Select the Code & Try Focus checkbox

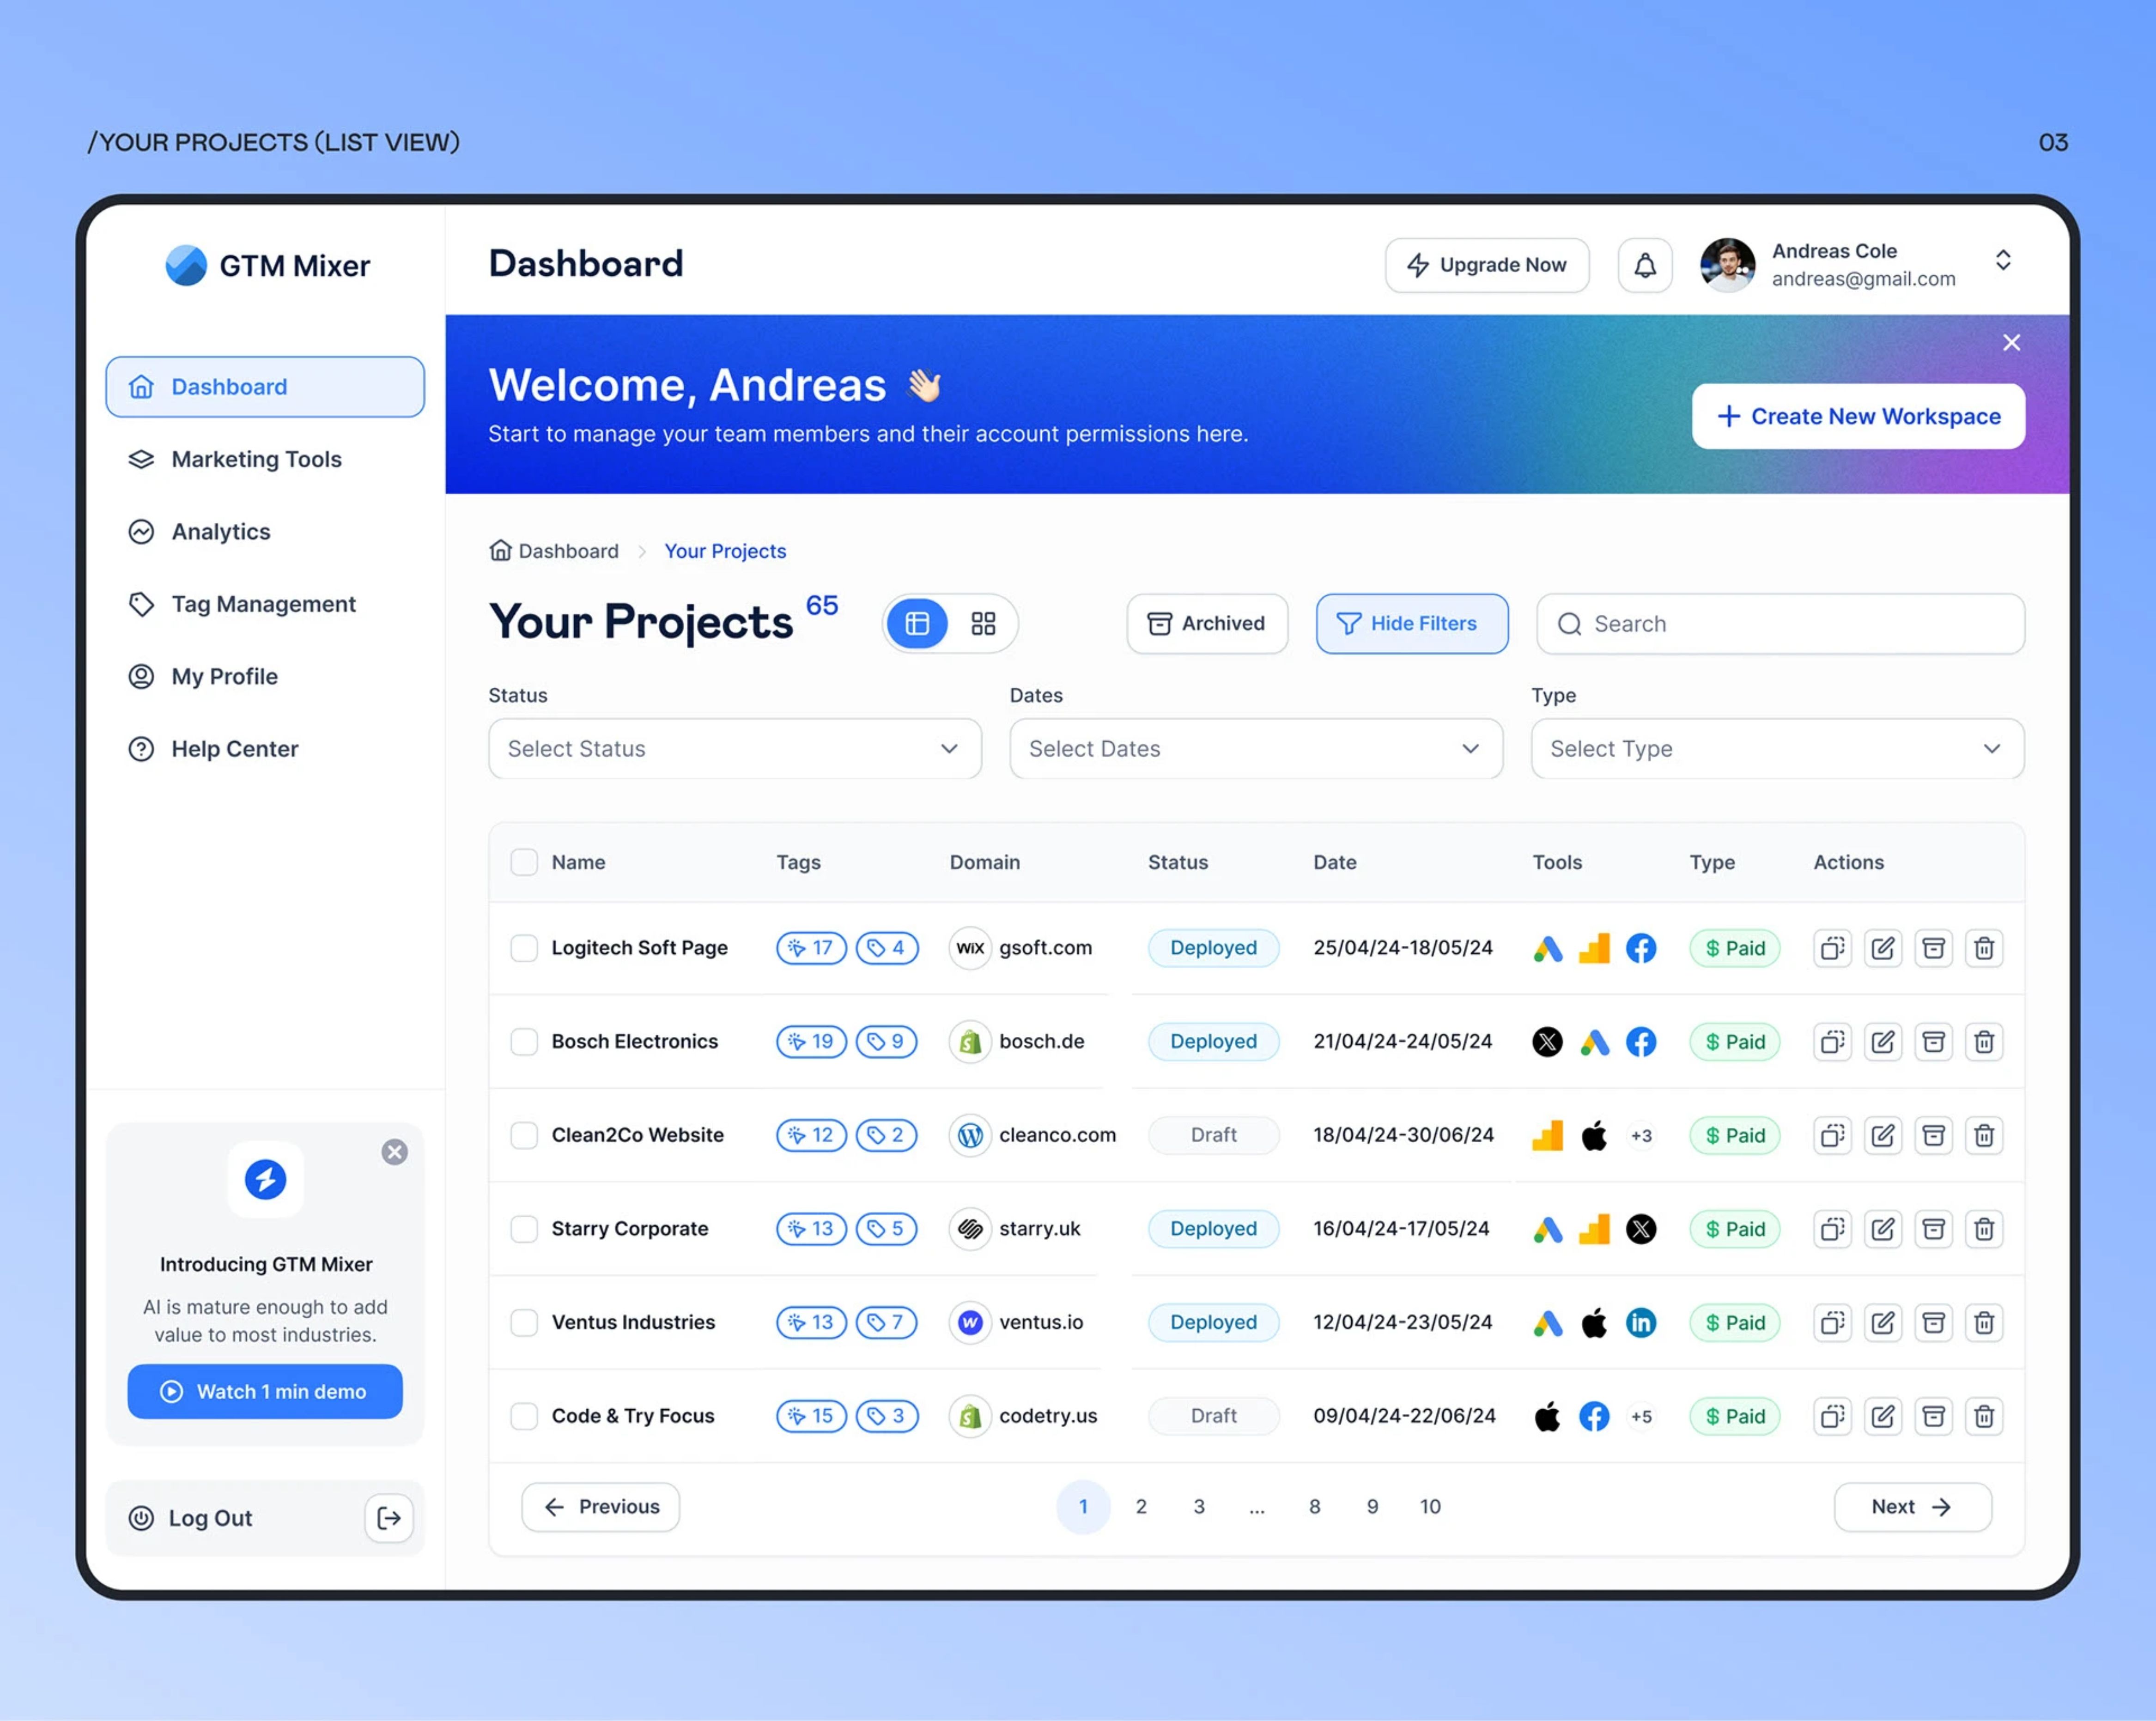[524, 1416]
